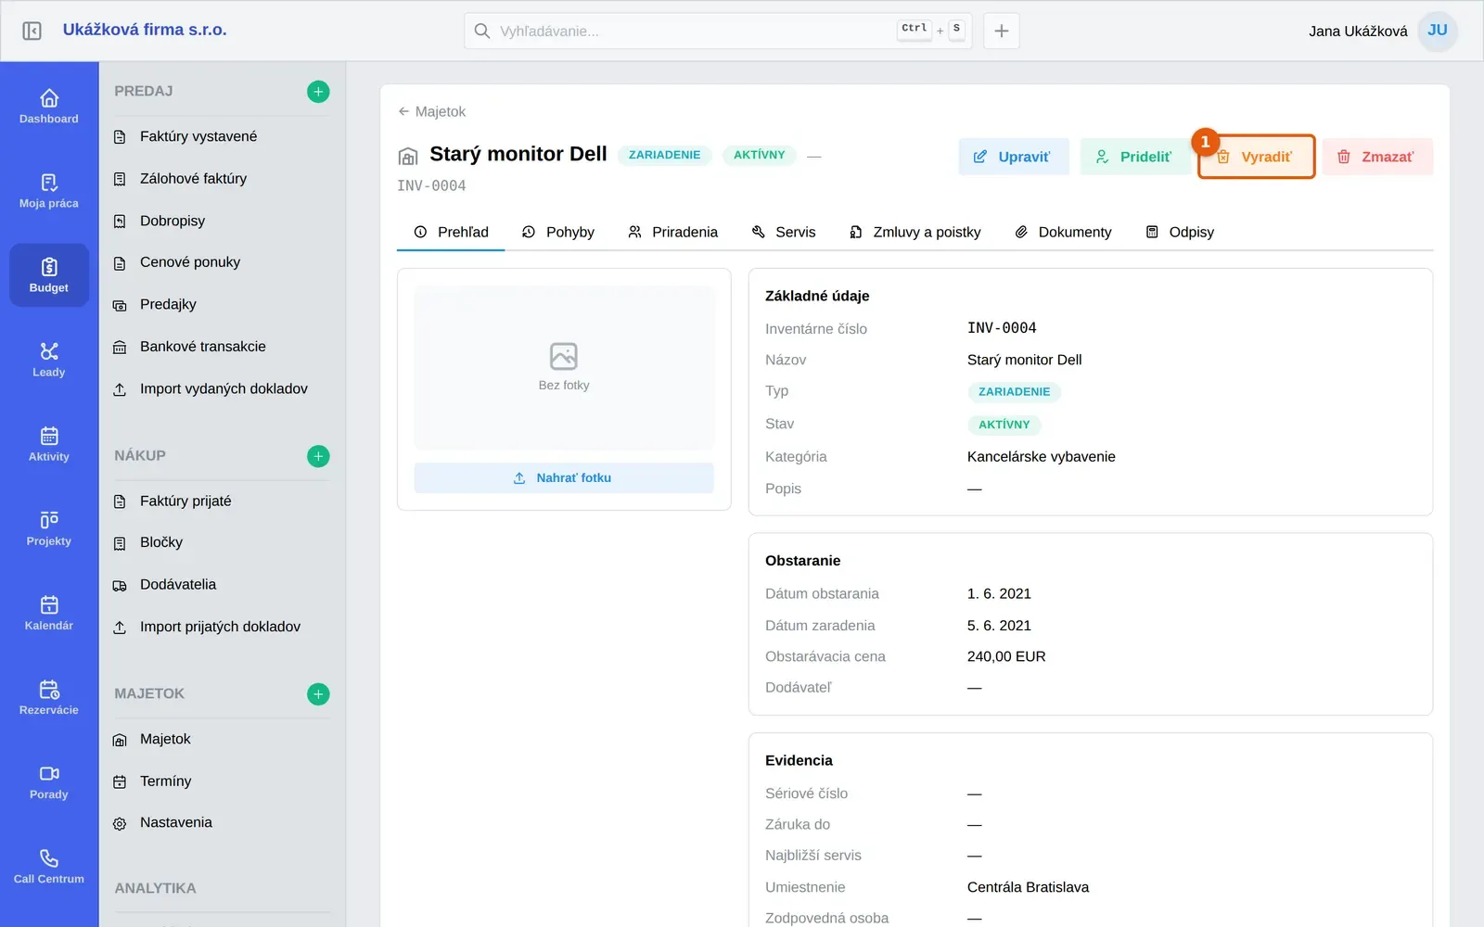Open Rezervácie module

point(49,697)
